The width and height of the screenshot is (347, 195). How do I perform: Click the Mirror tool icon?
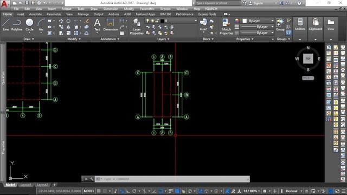coord(68,27)
